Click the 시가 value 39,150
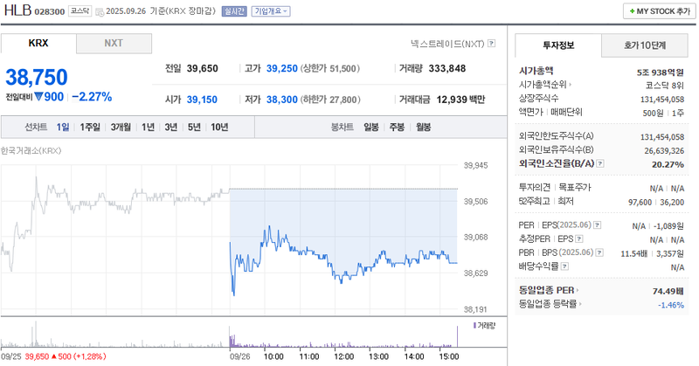Image resolution: width=699 pixels, height=366 pixels. click(x=202, y=100)
